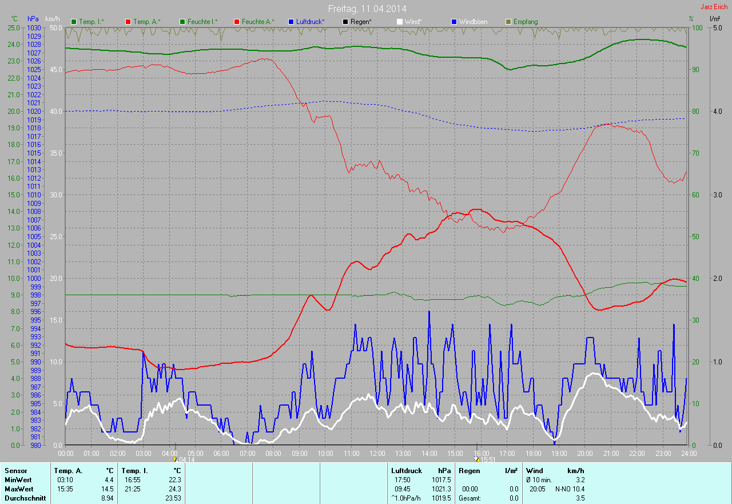Image resolution: width=732 pixels, height=504 pixels.
Task: Click the blue Windböen legend swatch
Action: click(453, 22)
